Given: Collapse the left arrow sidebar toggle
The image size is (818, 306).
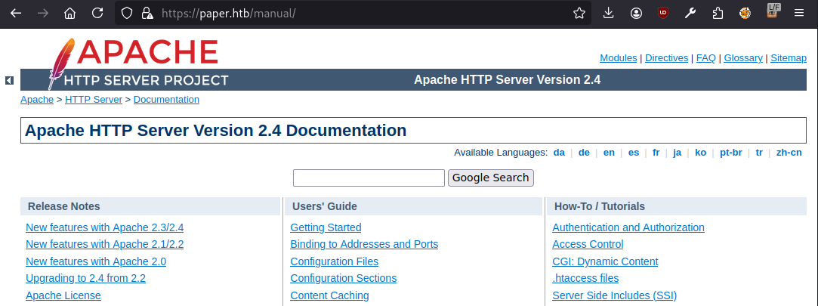Looking at the screenshot, I should (x=9, y=80).
